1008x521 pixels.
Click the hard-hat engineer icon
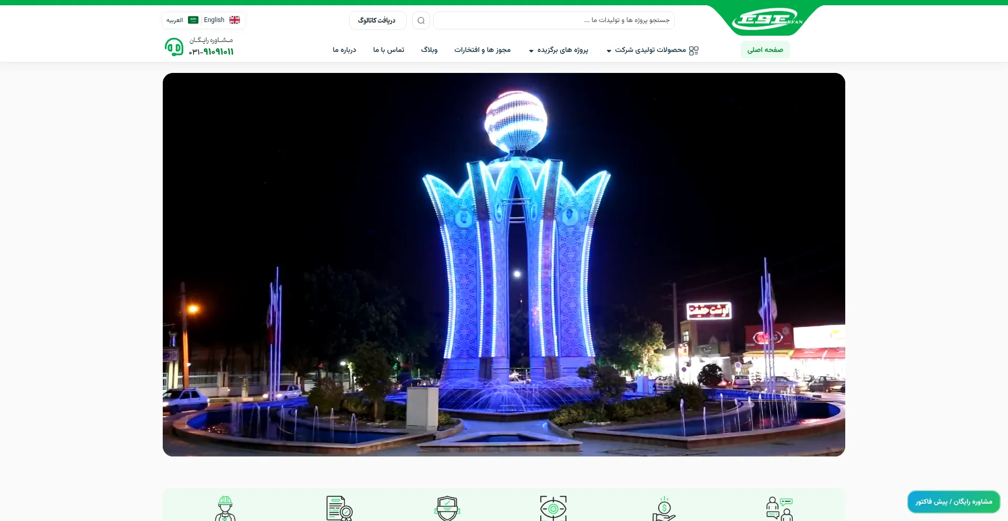[x=225, y=508]
